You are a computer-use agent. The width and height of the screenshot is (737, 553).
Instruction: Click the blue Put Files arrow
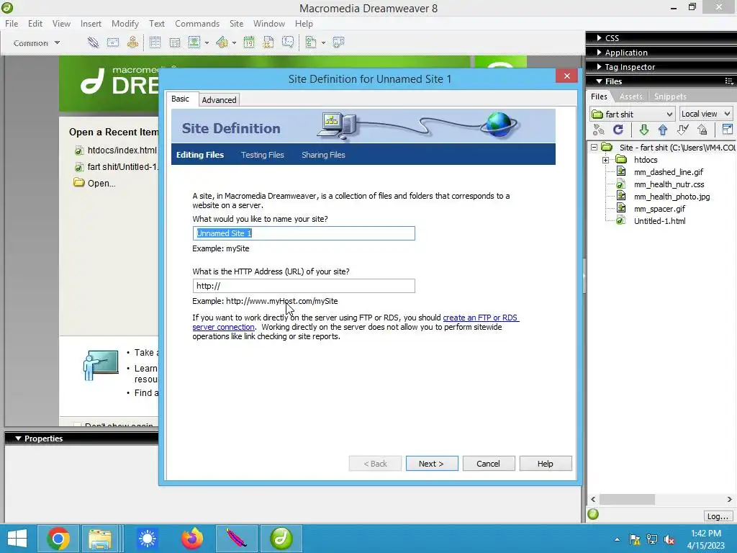(663, 130)
